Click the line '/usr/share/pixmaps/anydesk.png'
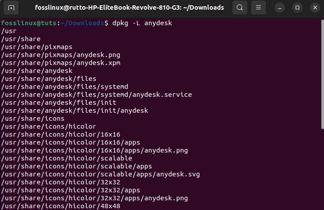This screenshot has width=324, height=210. tap(61, 55)
